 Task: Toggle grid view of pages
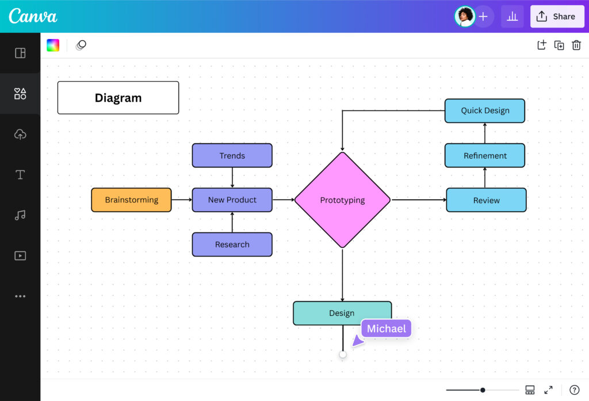point(530,390)
